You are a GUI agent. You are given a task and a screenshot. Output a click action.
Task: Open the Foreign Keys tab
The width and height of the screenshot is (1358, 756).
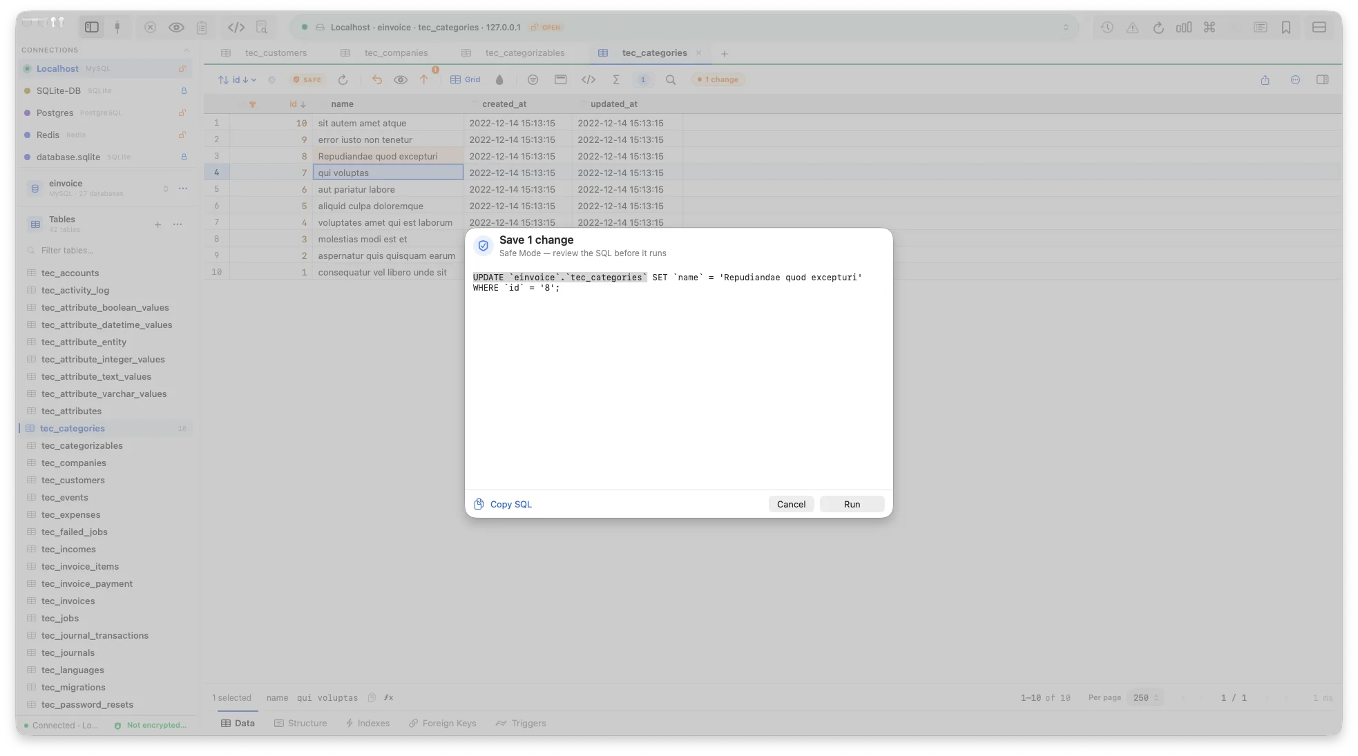coord(442,723)
